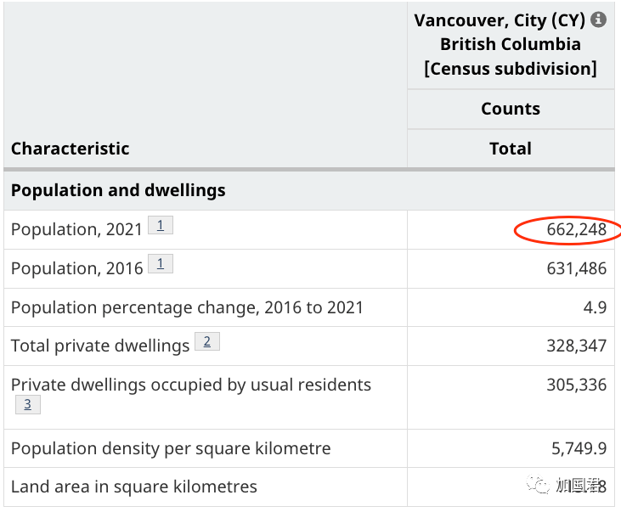The width and height of the screenshot is (621, 512).
Task: Click the Characteristic column header
Action: (x=71, y=149)
